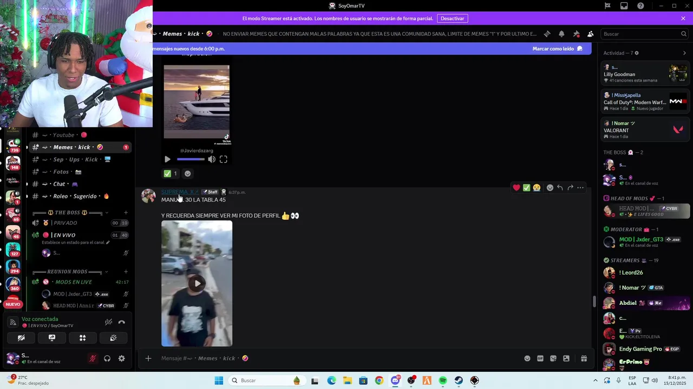Click the message input for Memes kick
The height and width of the screenshot is (389, 693).
[336, 358]
